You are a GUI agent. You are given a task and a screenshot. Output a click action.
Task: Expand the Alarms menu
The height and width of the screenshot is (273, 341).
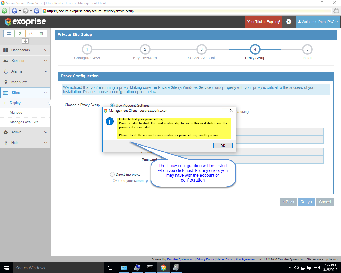pos(25,71)
